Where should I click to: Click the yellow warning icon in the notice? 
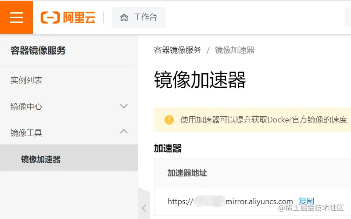[x=169, y=120]
